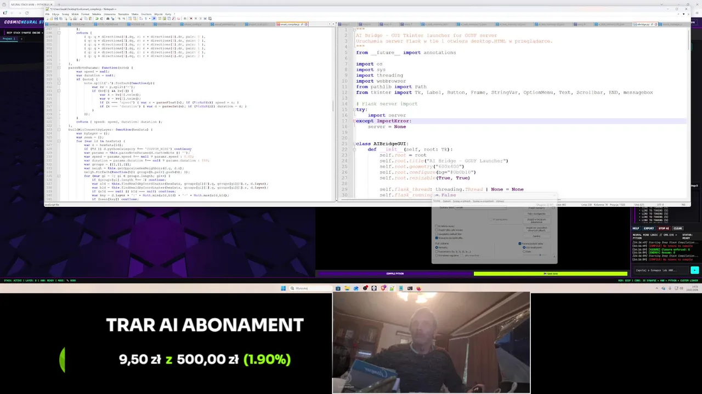Click the CLEAR button in Neural Mind panel

(678, 228)
